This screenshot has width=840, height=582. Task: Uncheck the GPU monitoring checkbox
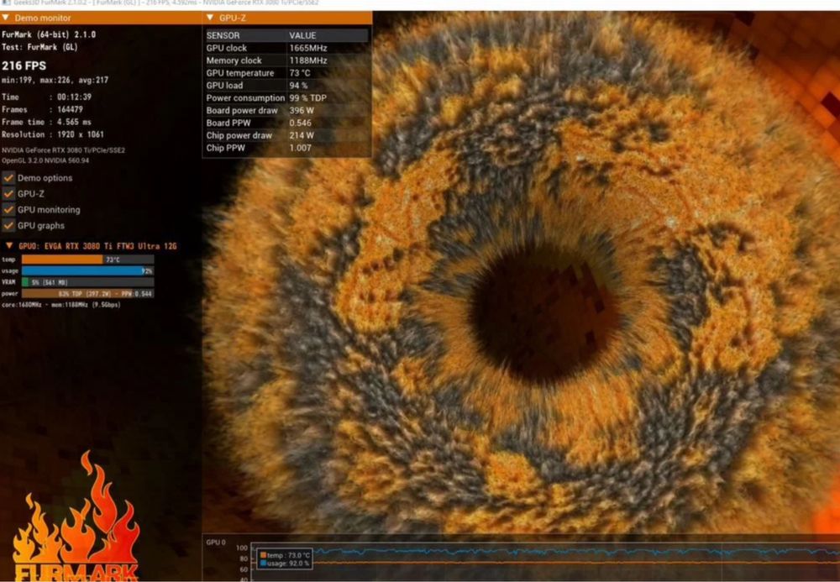coord(8,209)
